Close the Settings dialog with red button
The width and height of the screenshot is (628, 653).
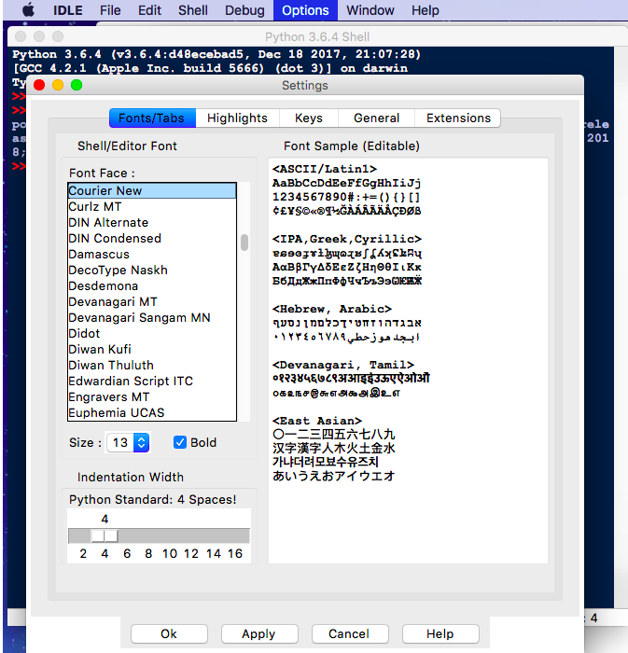pos(39,85)
